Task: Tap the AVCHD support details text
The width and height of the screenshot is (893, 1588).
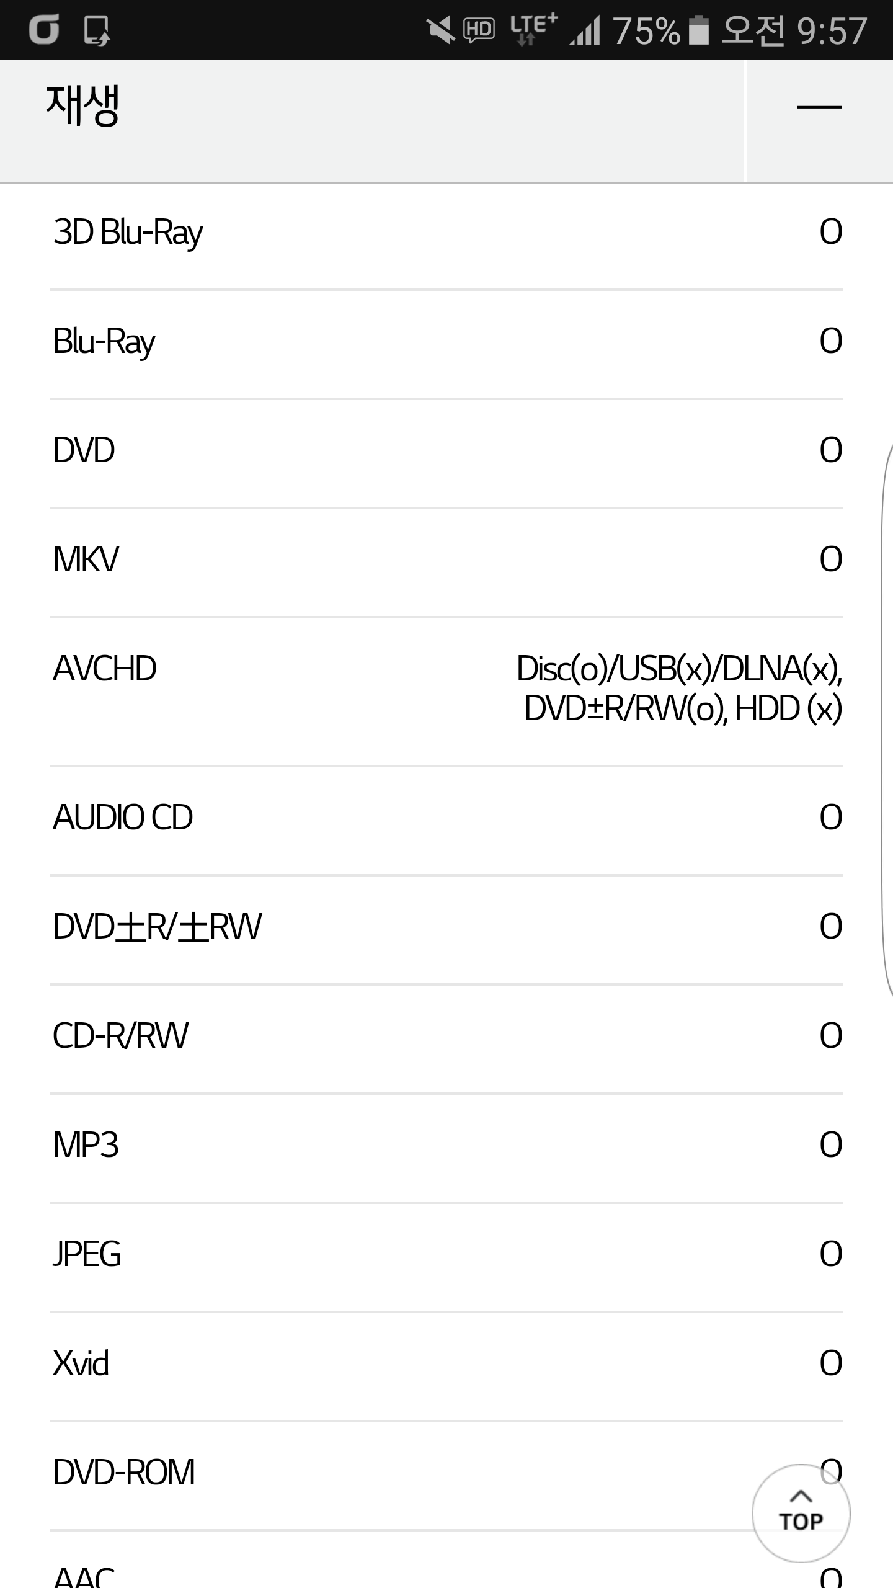Action: (x=680, y=689)
